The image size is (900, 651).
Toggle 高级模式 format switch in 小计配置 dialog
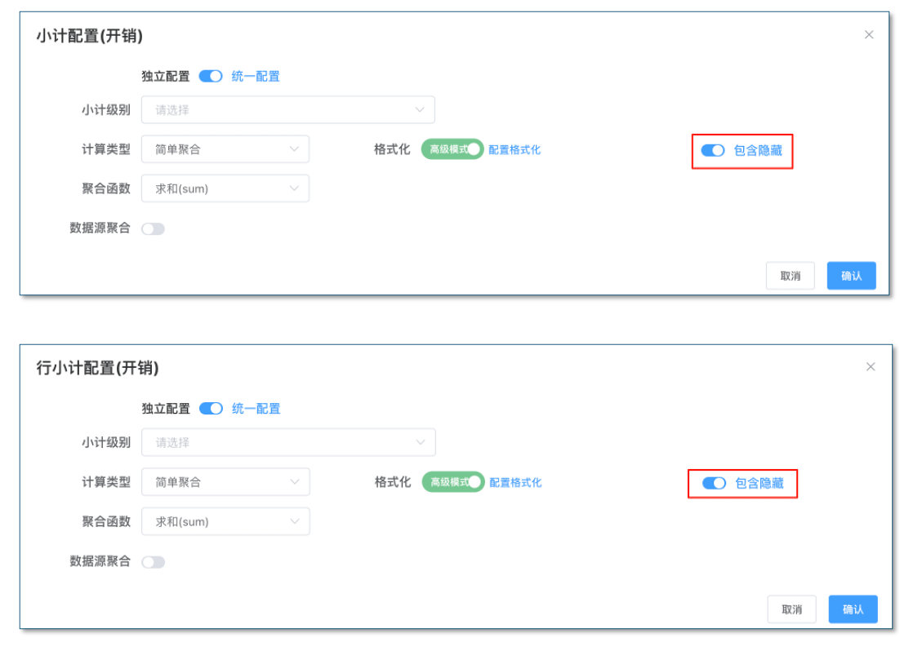pyautogui.click(x=452, y=149)
